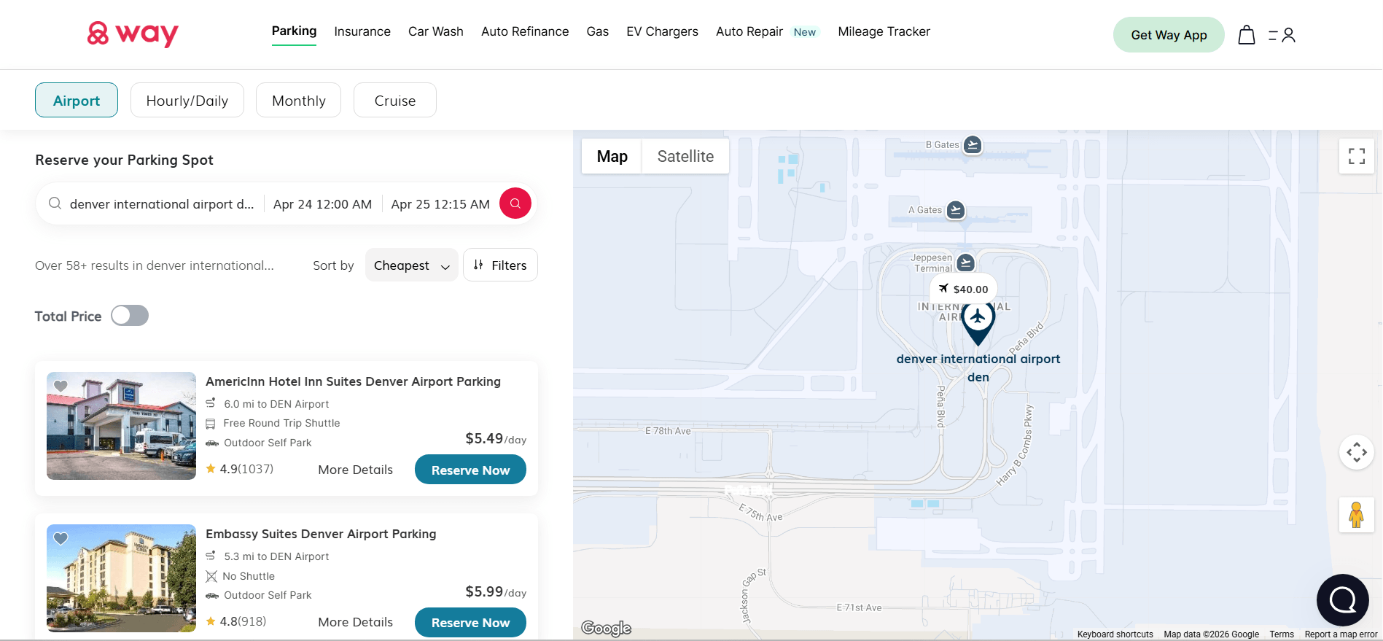Click the Way logo
The width and height of the screenshot is (1383, 641).
133,34
